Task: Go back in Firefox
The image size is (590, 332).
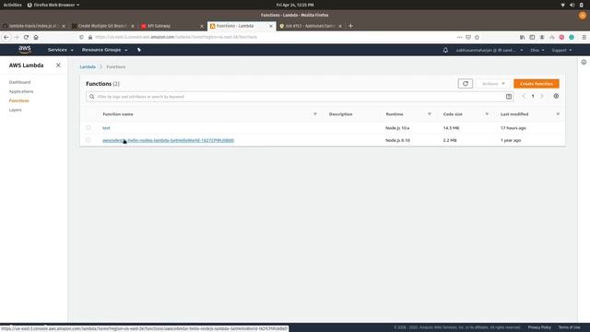Action: coord(6,37)
